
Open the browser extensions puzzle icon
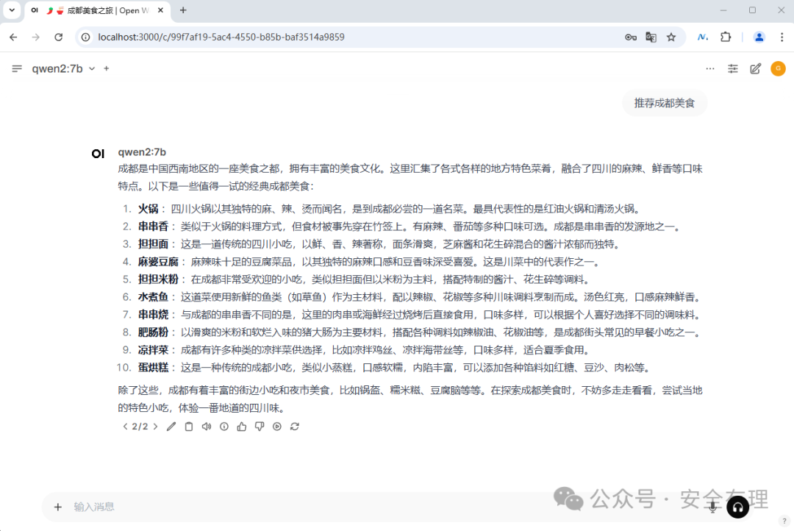[x=726, y=37]
